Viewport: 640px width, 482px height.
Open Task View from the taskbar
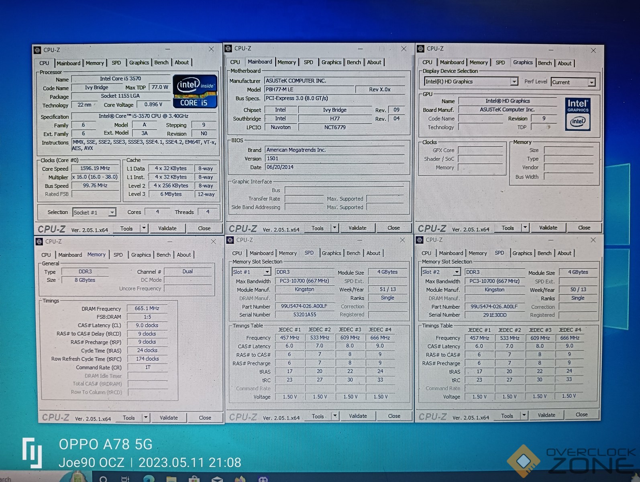point(125,479)
